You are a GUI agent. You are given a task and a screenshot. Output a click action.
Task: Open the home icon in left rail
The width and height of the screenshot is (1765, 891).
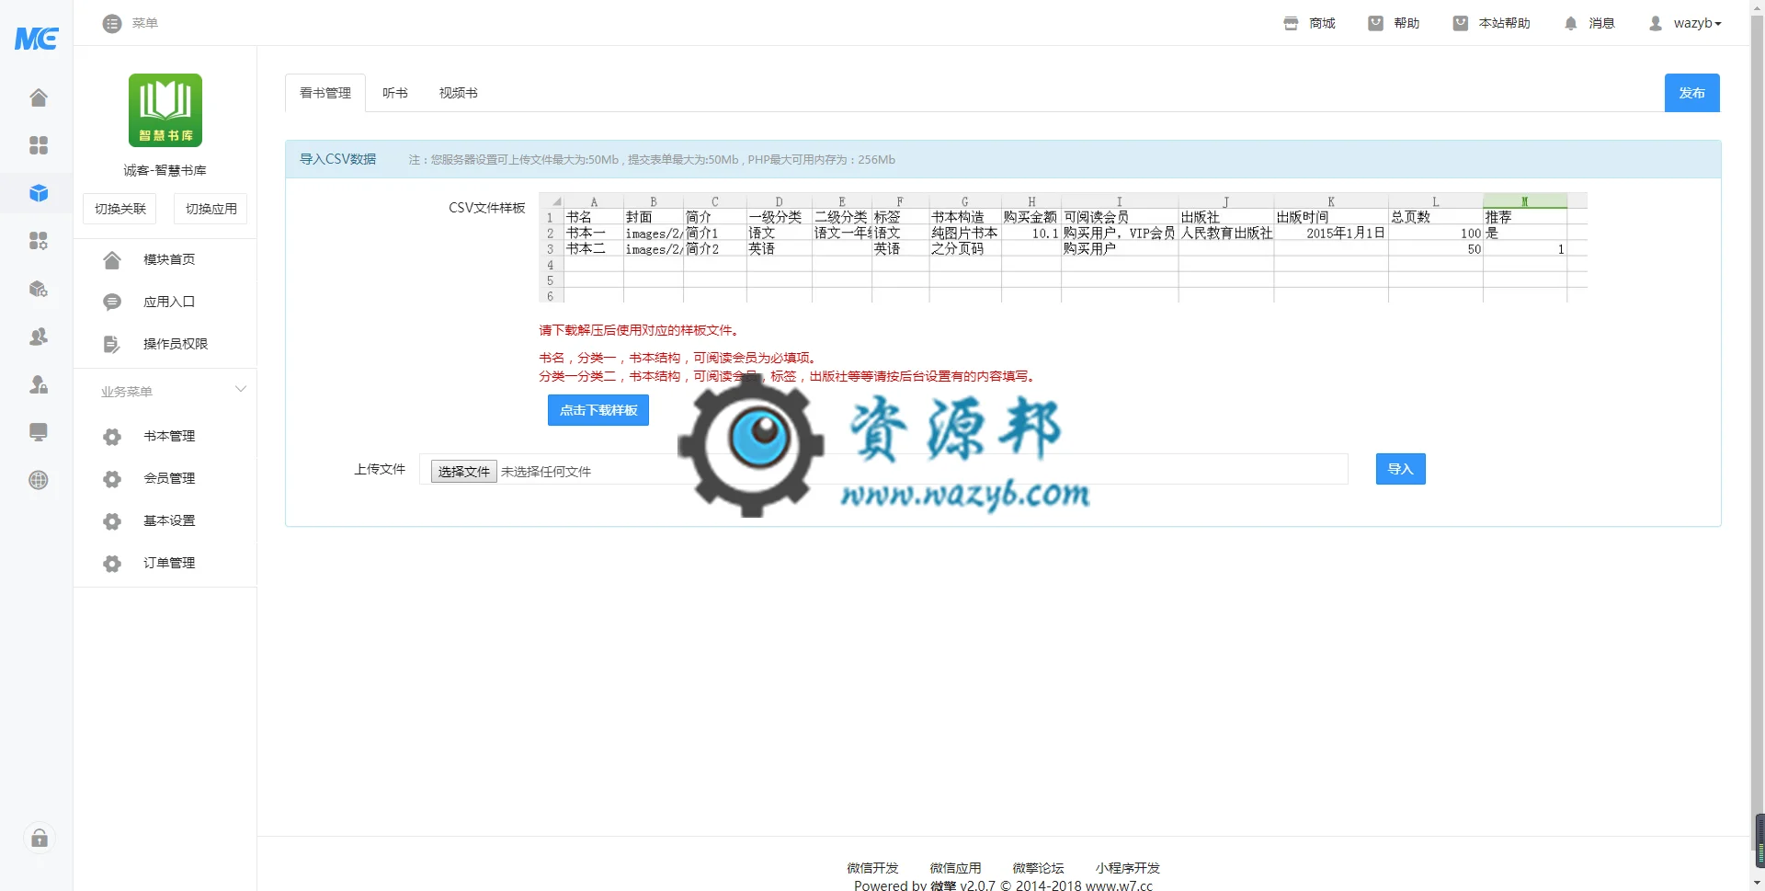pyautogui.click(x=39, y=97)
